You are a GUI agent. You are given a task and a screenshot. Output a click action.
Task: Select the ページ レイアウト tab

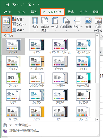(x=52, y=12)
